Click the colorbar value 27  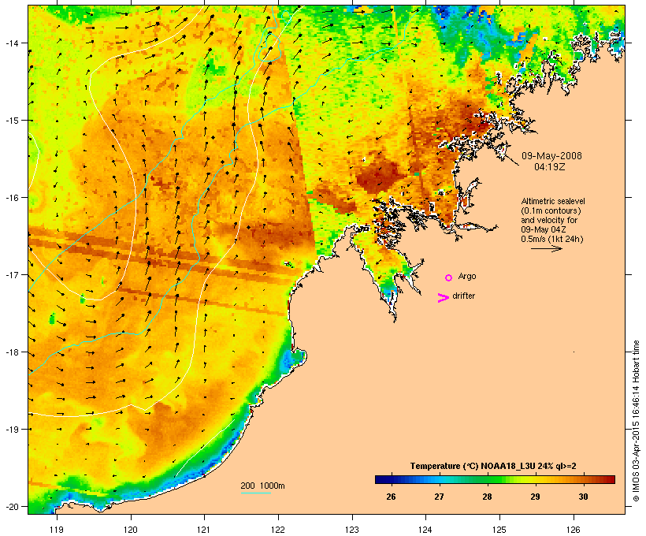pyautogui.click(x=439, y=497)
